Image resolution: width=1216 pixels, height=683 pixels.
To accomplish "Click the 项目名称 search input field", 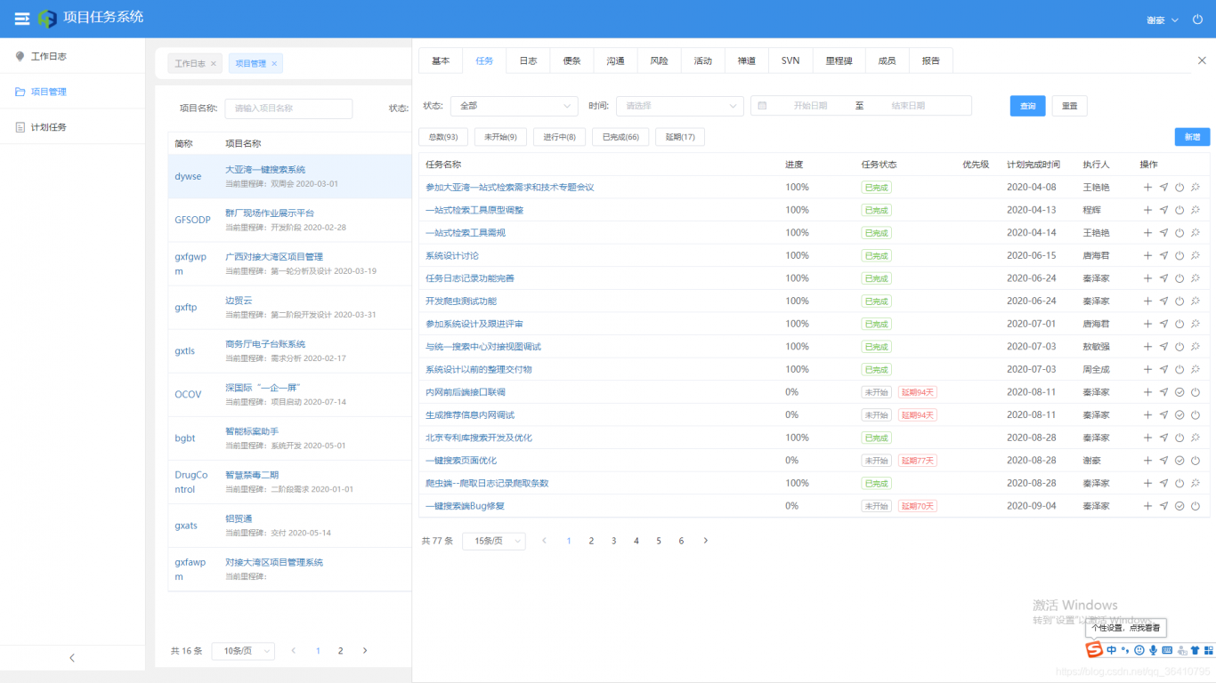I will (x=288, y=108).
